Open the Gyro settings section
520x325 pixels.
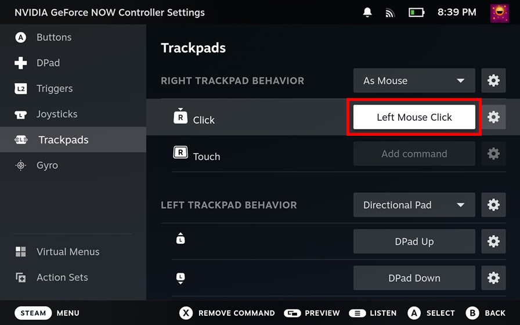(x=47, y=165)
